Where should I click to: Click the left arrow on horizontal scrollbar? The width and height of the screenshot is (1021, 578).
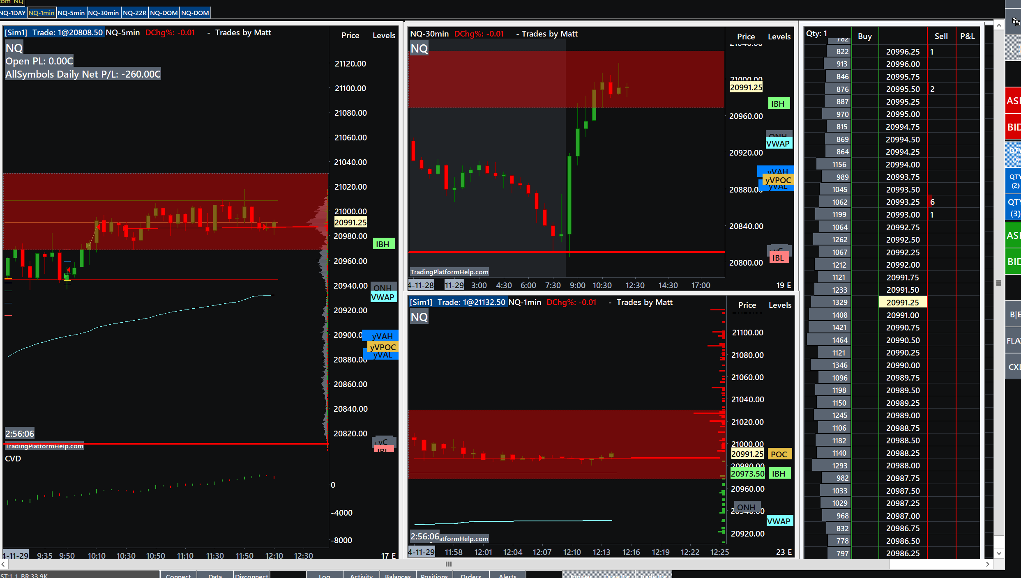(3, 564)
